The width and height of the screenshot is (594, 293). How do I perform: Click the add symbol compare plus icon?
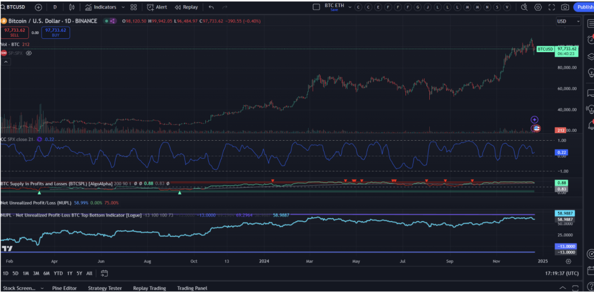tap(38, 8)
